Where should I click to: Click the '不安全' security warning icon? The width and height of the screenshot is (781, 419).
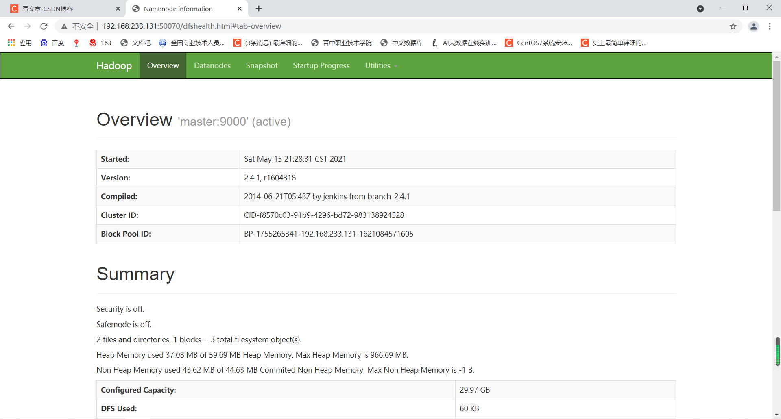click(64, 26)
